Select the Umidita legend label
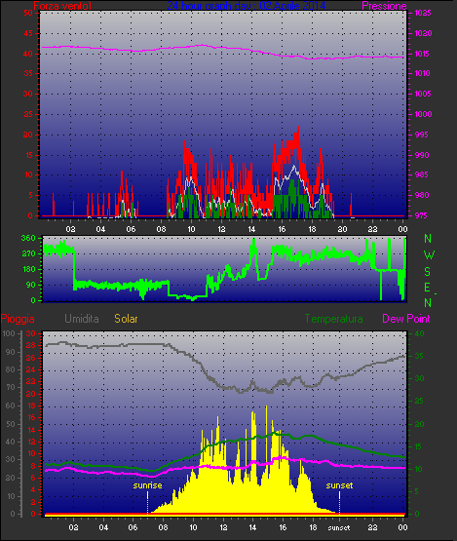This screenshot has height=541, width=457. click(x=82, y=319)
